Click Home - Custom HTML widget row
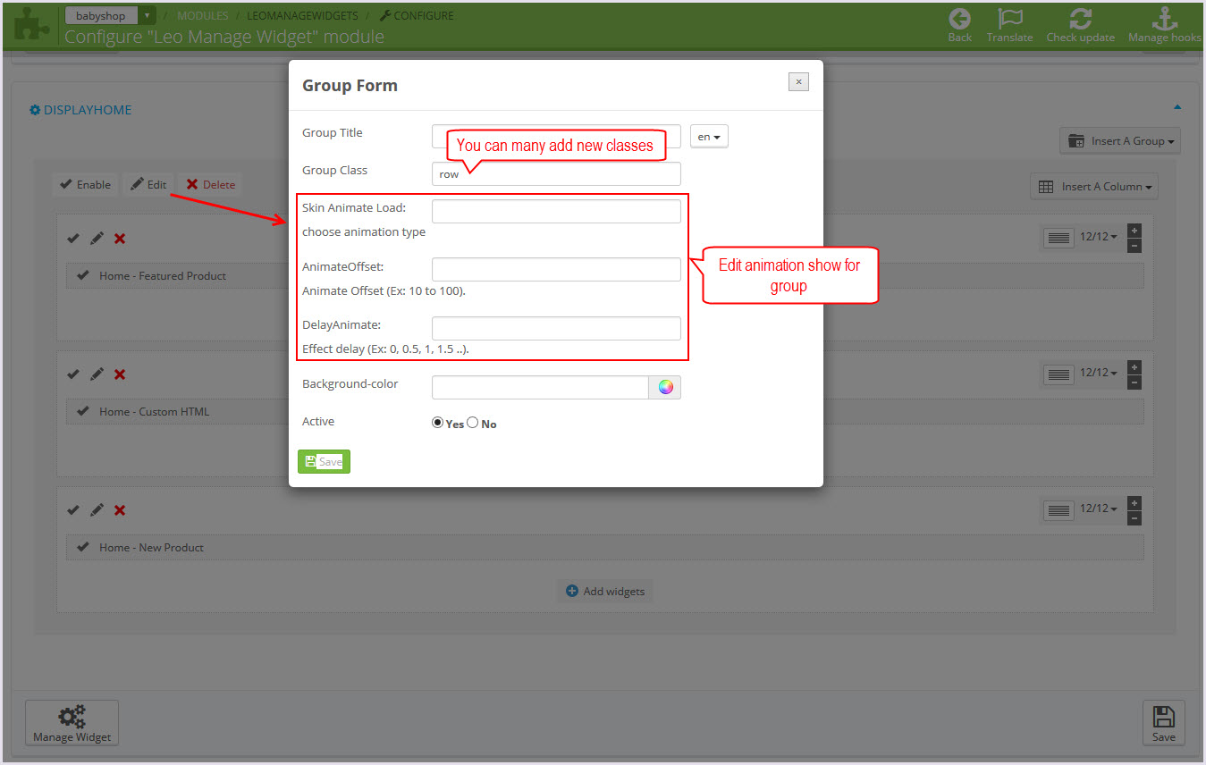The width and height of the screenshot is (1206, 765). [x=604, y=411]
